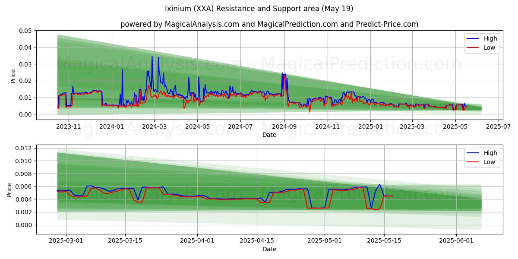Click the '2024-05' x-axis label in the top chart

tap(197, 127)
